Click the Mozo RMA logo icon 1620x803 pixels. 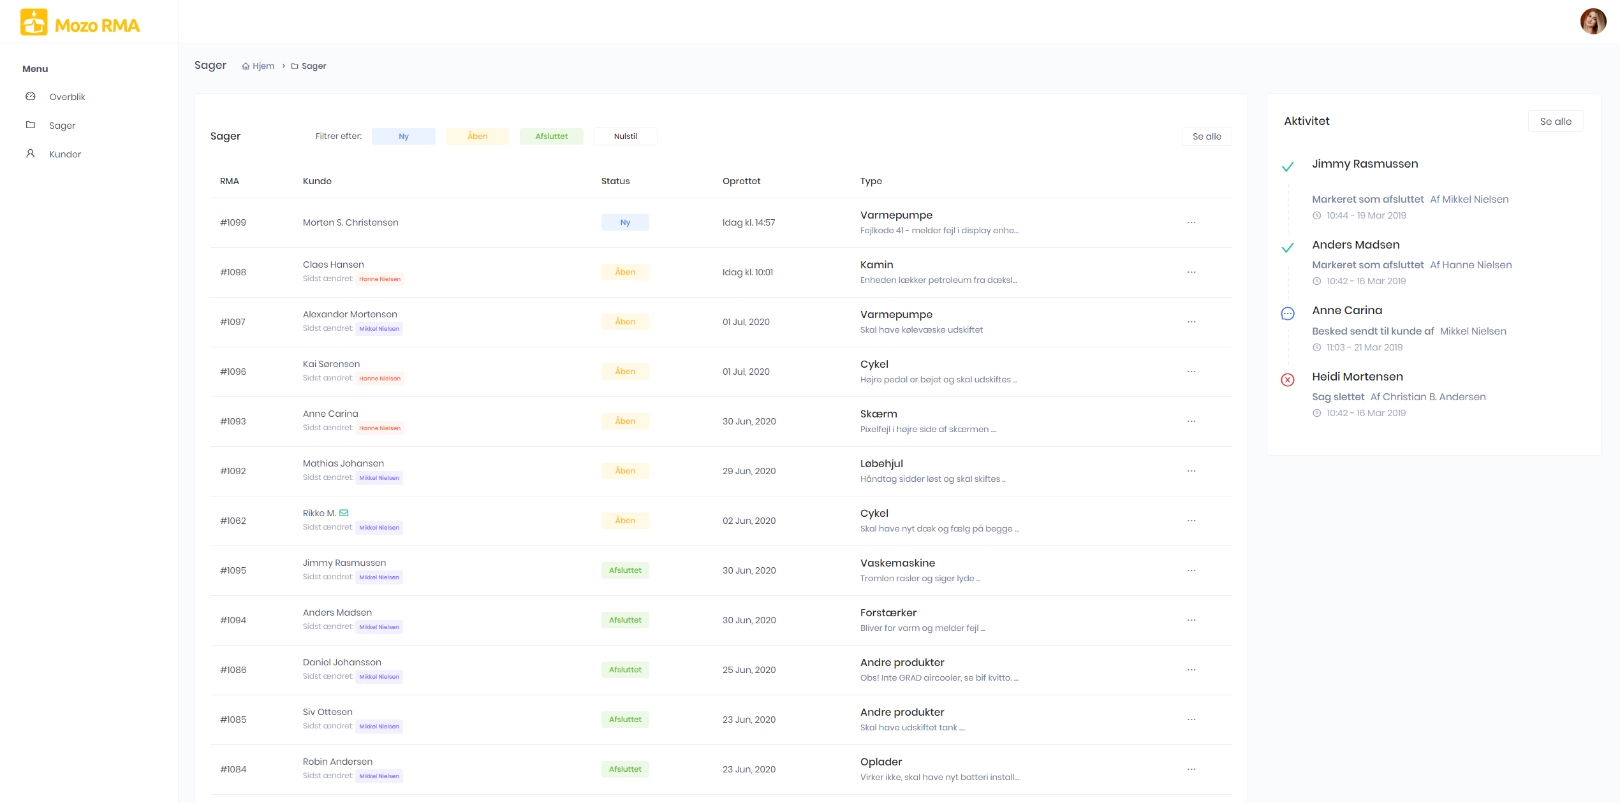(34, 22)
